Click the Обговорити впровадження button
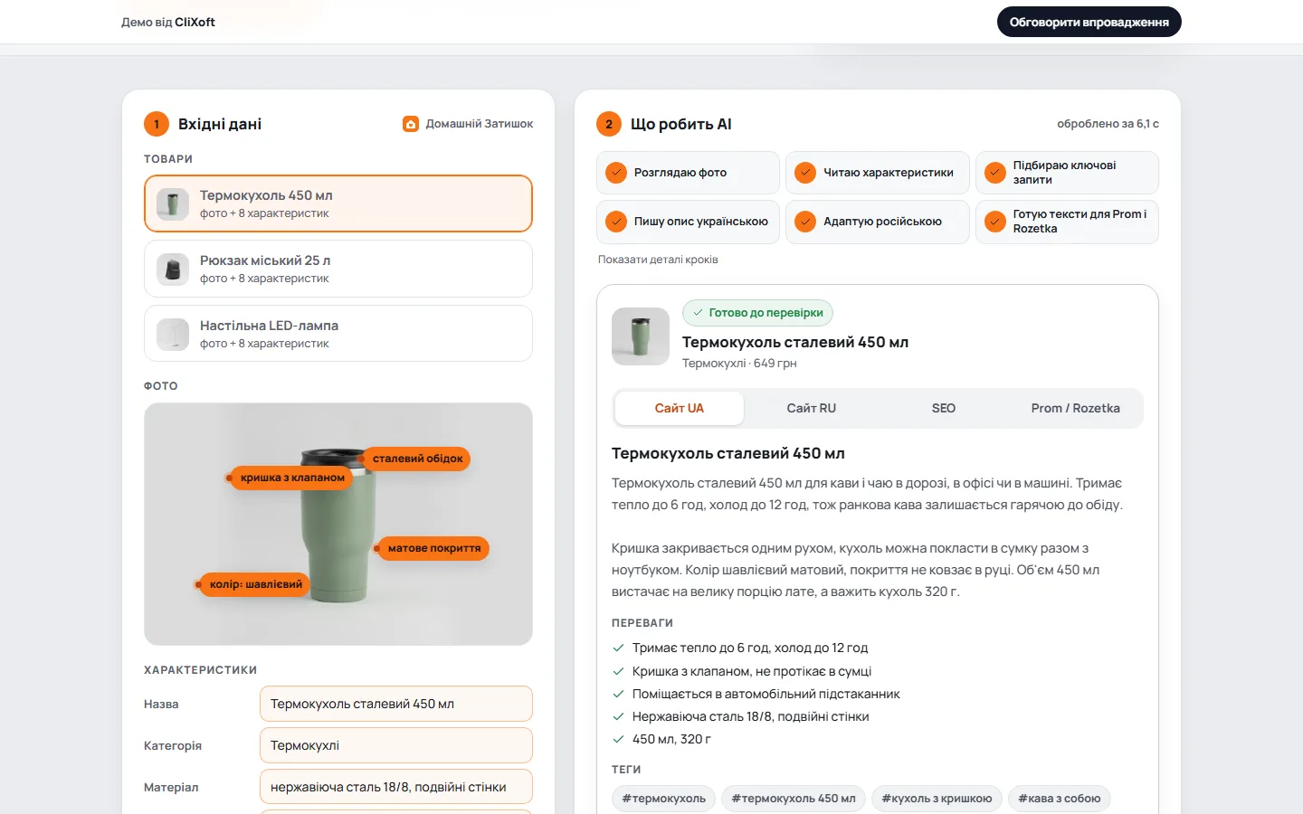Viewport: 1303px width, 814px height. [x=1089, y=22]
